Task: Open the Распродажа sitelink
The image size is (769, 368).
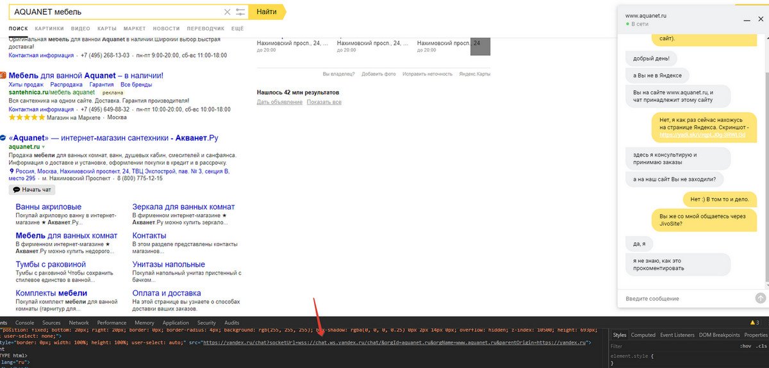Action: coord(67,85)
